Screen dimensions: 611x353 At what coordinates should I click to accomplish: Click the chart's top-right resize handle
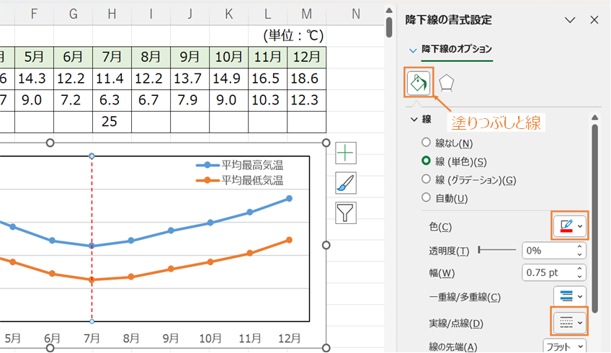pos(326,143)
